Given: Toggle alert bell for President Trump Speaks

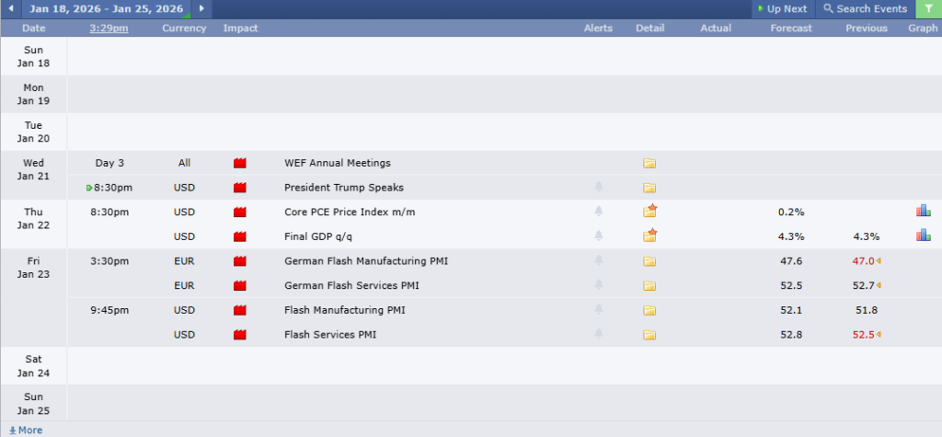Looking at the screenshot, I should click(x=598, y=188).
